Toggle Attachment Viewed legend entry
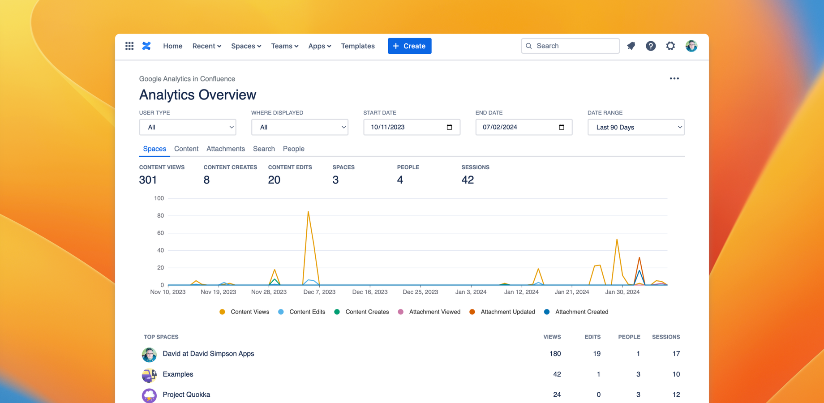 click(x=429, y=312)
